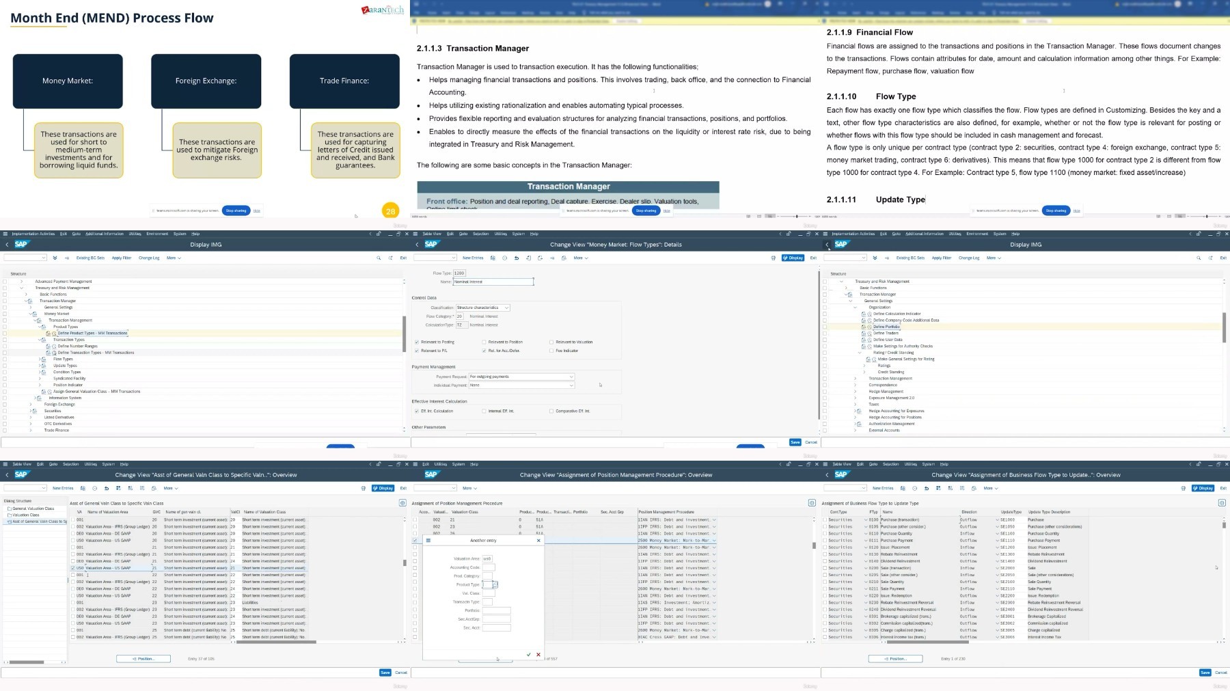Click the Undo icon in Flow Types Details toolbar
This screenshot has width=1230, height=691.
click(x=516, y=258)
